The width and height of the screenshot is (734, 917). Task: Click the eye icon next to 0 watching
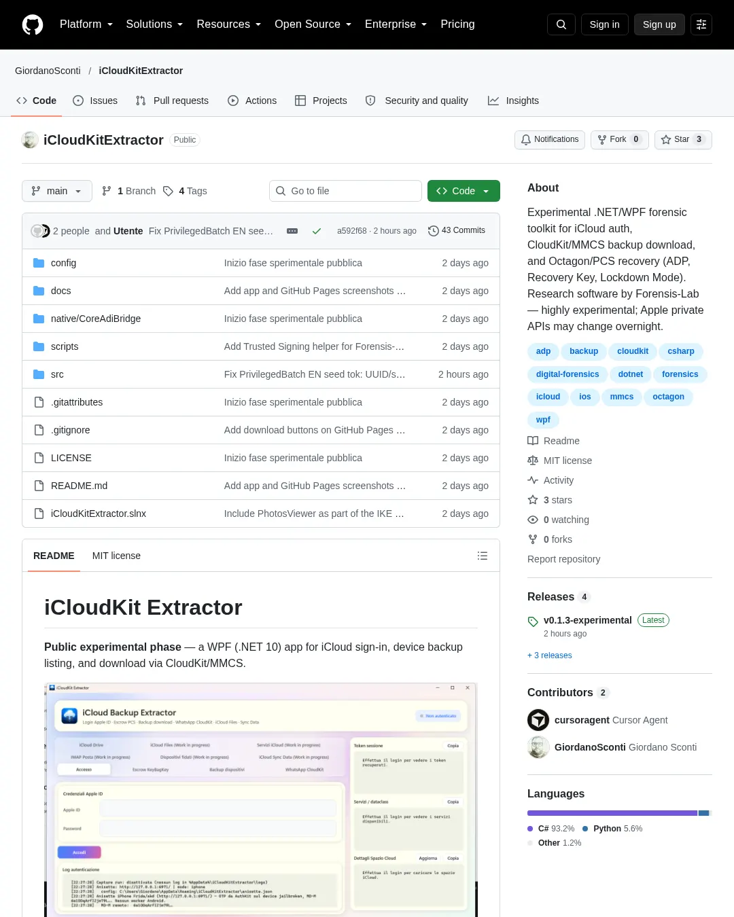click(x=533, y=520)
